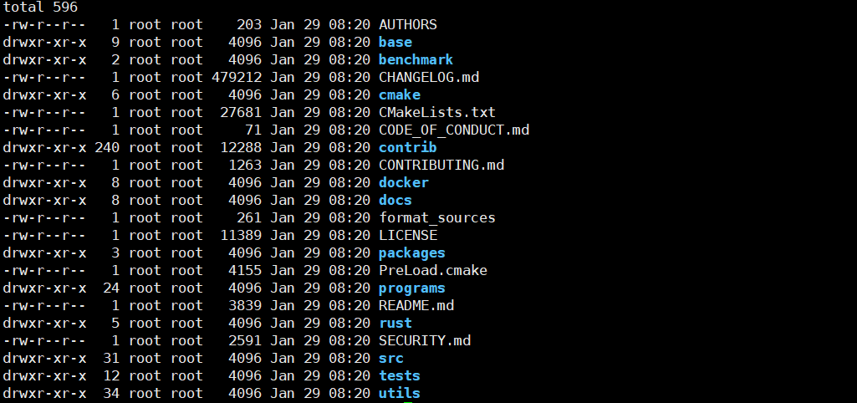Click the 479212 file size value
Screen dimensions: 857x403
coord(237,77)
